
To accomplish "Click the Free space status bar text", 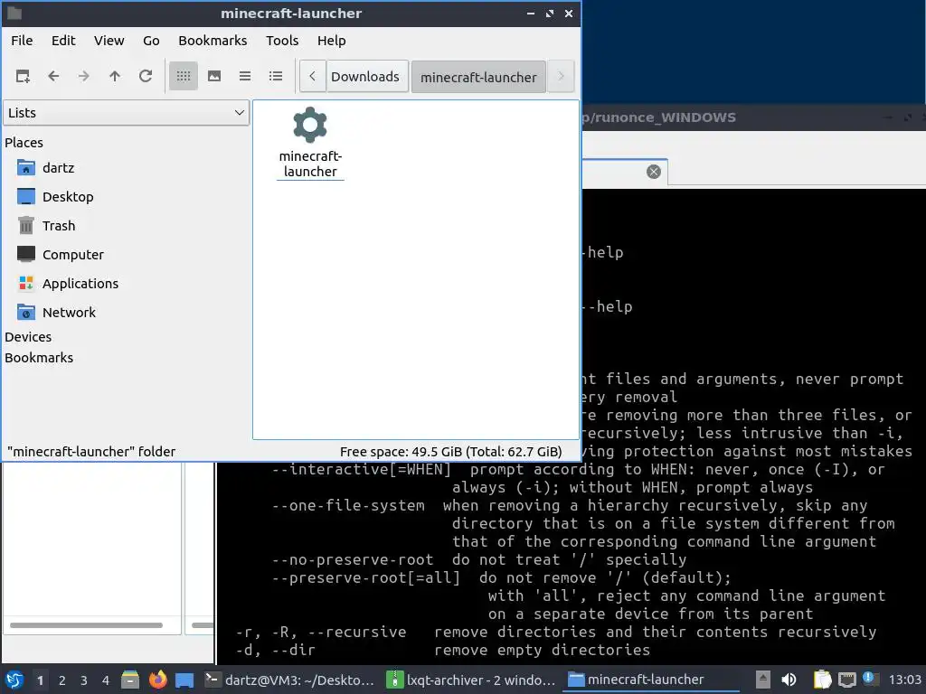I will (450, 452).
